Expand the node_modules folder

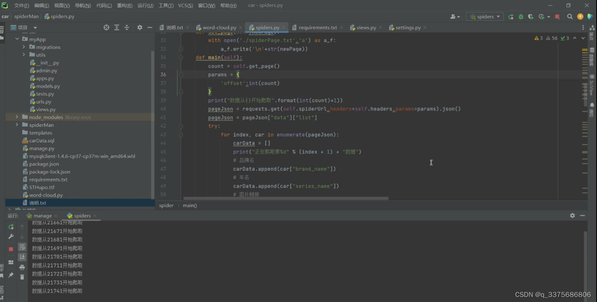[x=17, y=117]
